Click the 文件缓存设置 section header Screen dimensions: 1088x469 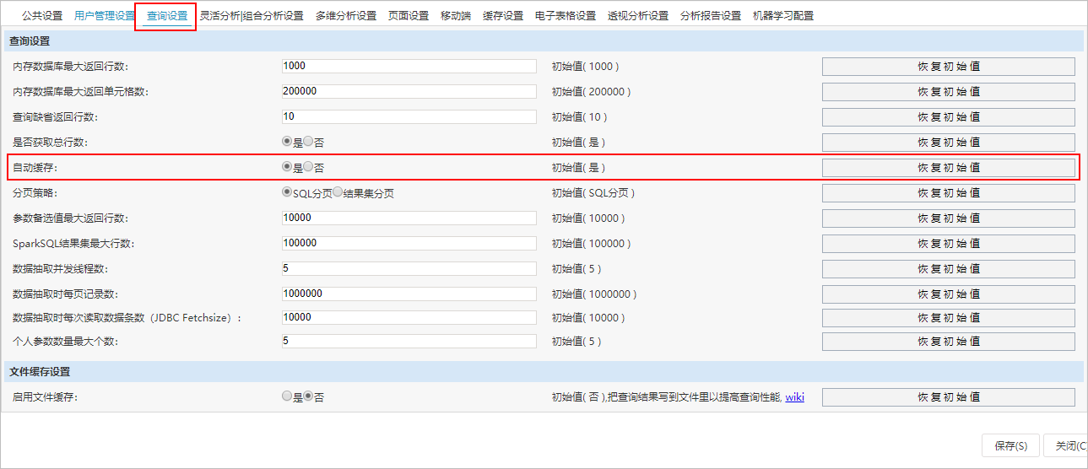544,371
